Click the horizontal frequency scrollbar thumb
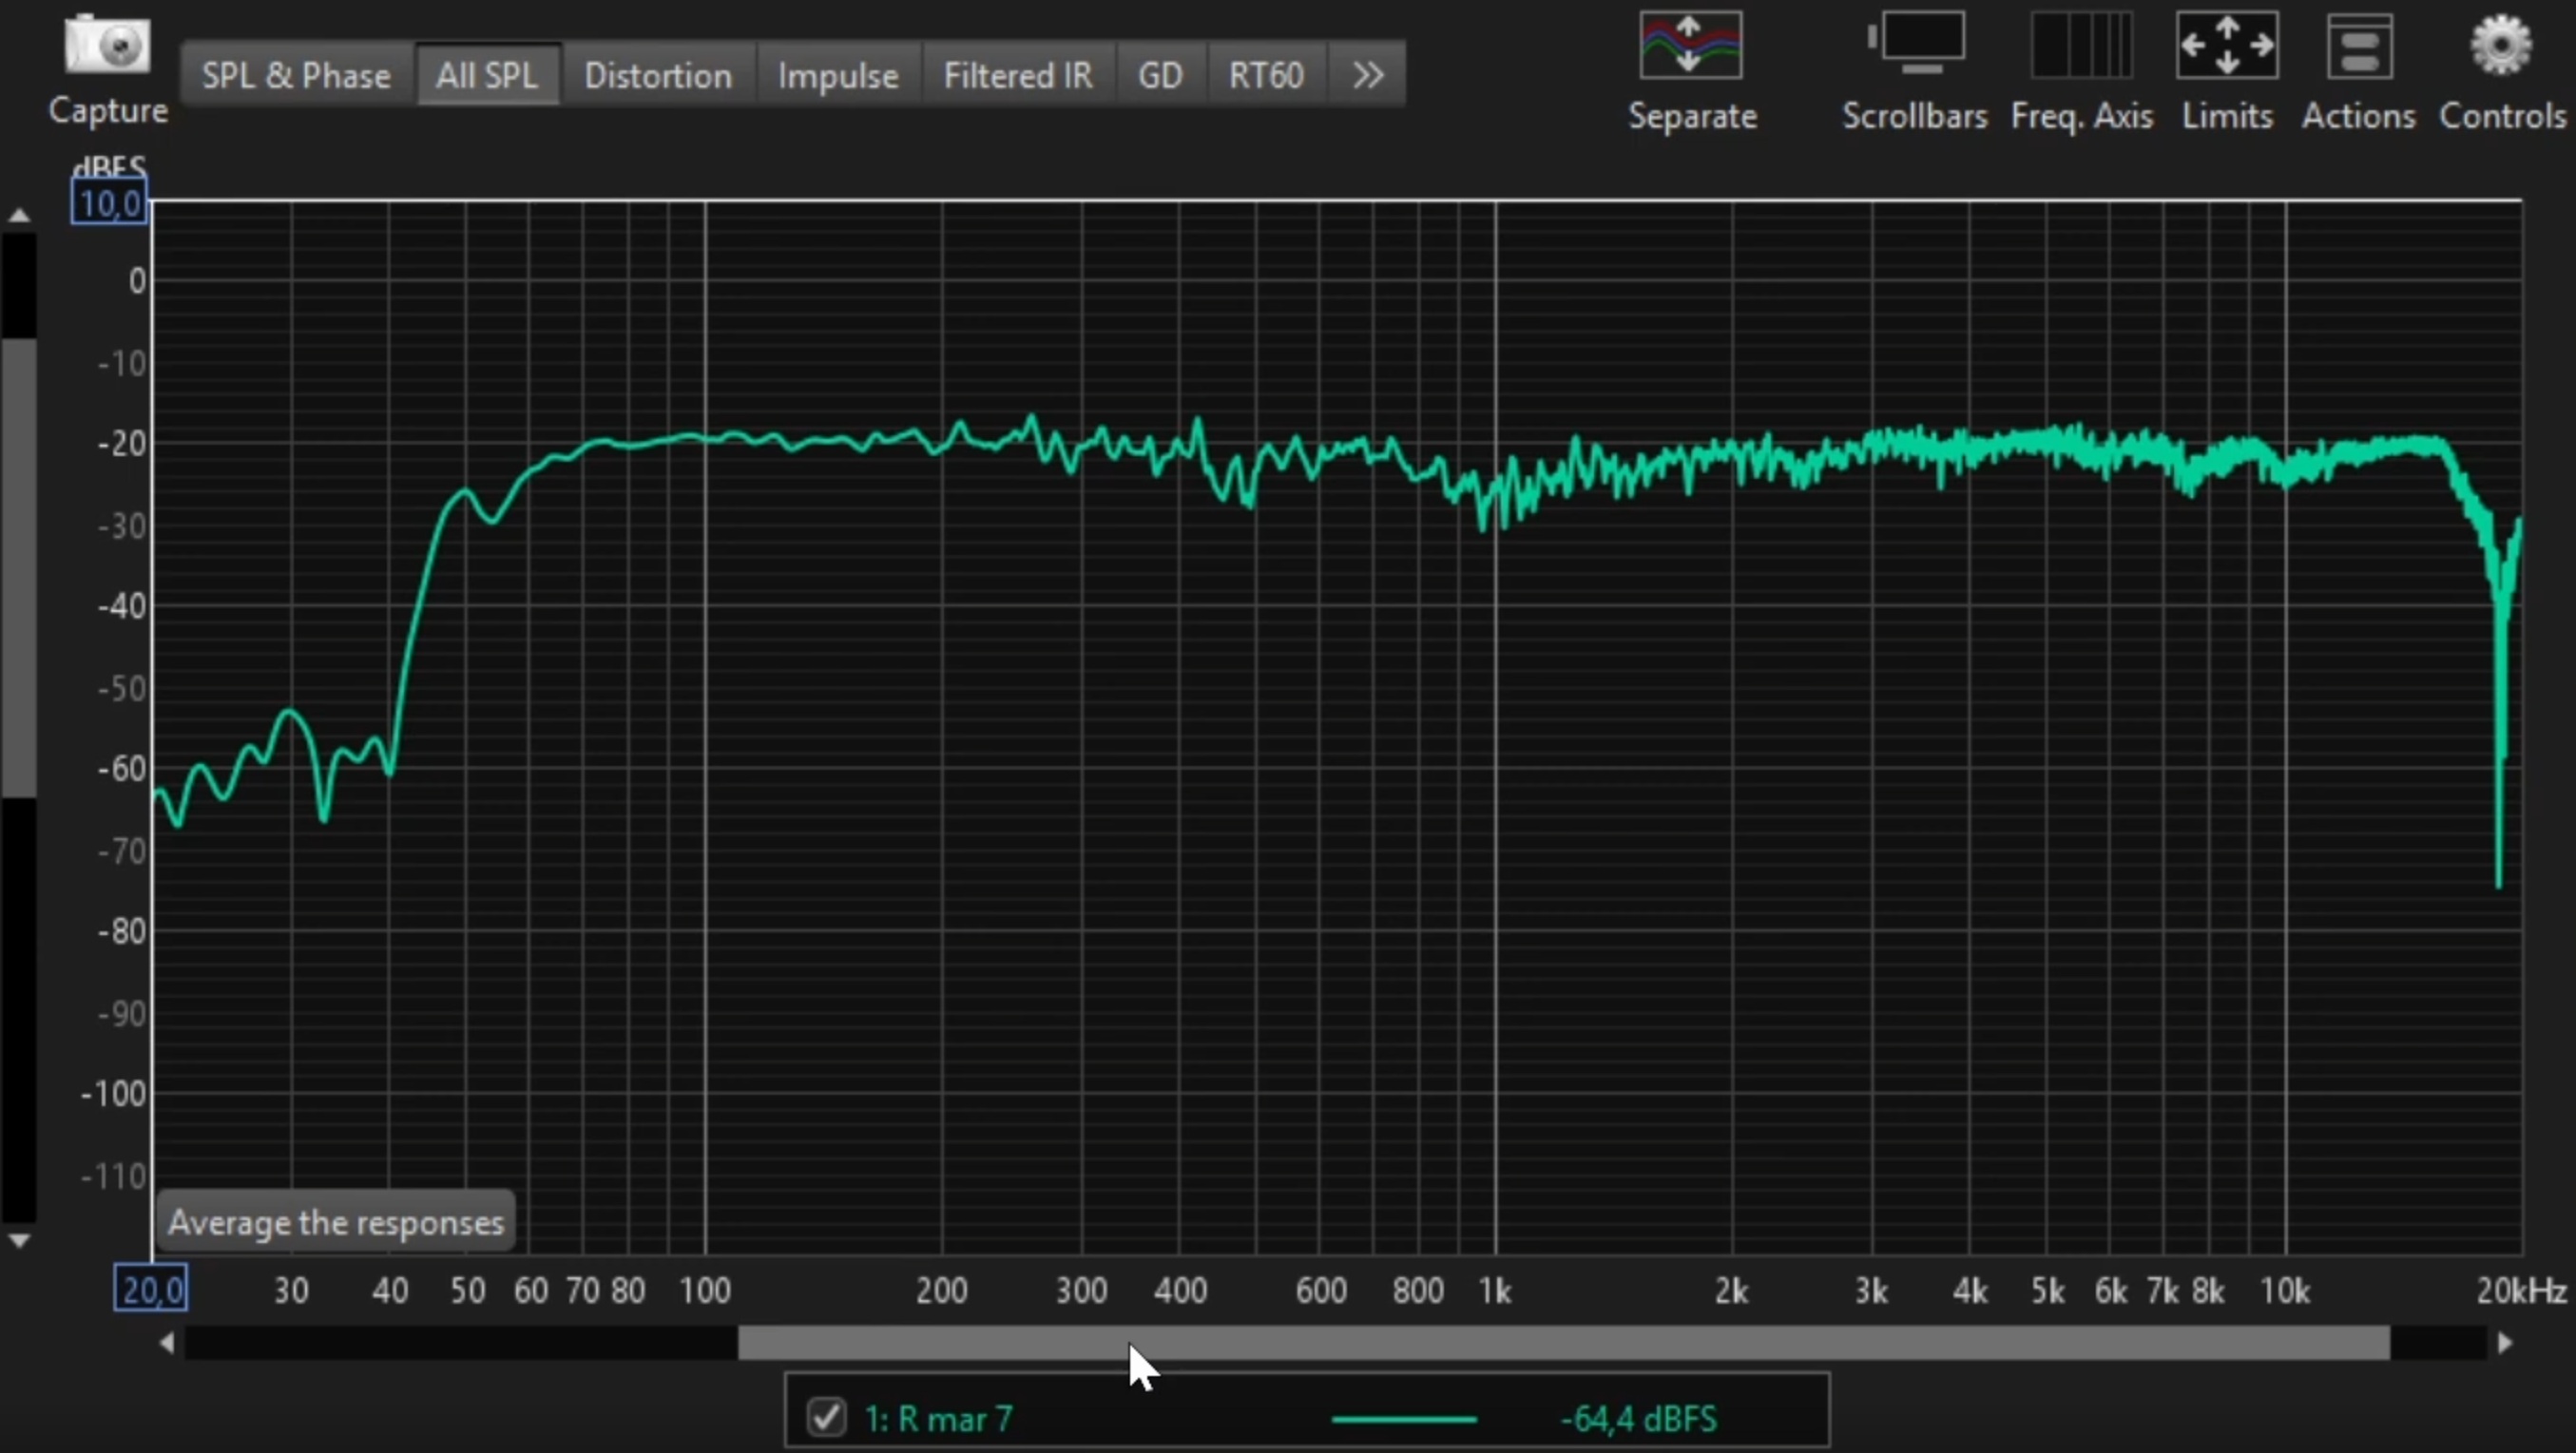Viewport: 2576px width, 1453px height. coord(1563,1343)
